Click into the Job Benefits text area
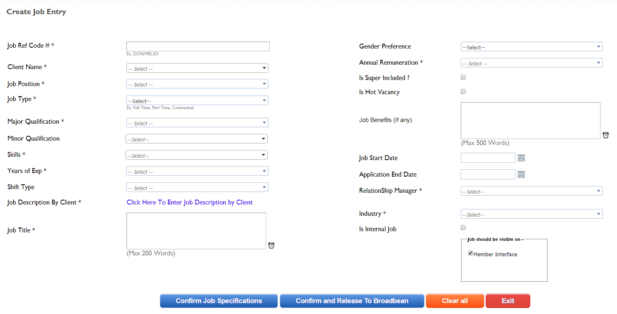Screen dimensions: 617x314 point(531,120)
